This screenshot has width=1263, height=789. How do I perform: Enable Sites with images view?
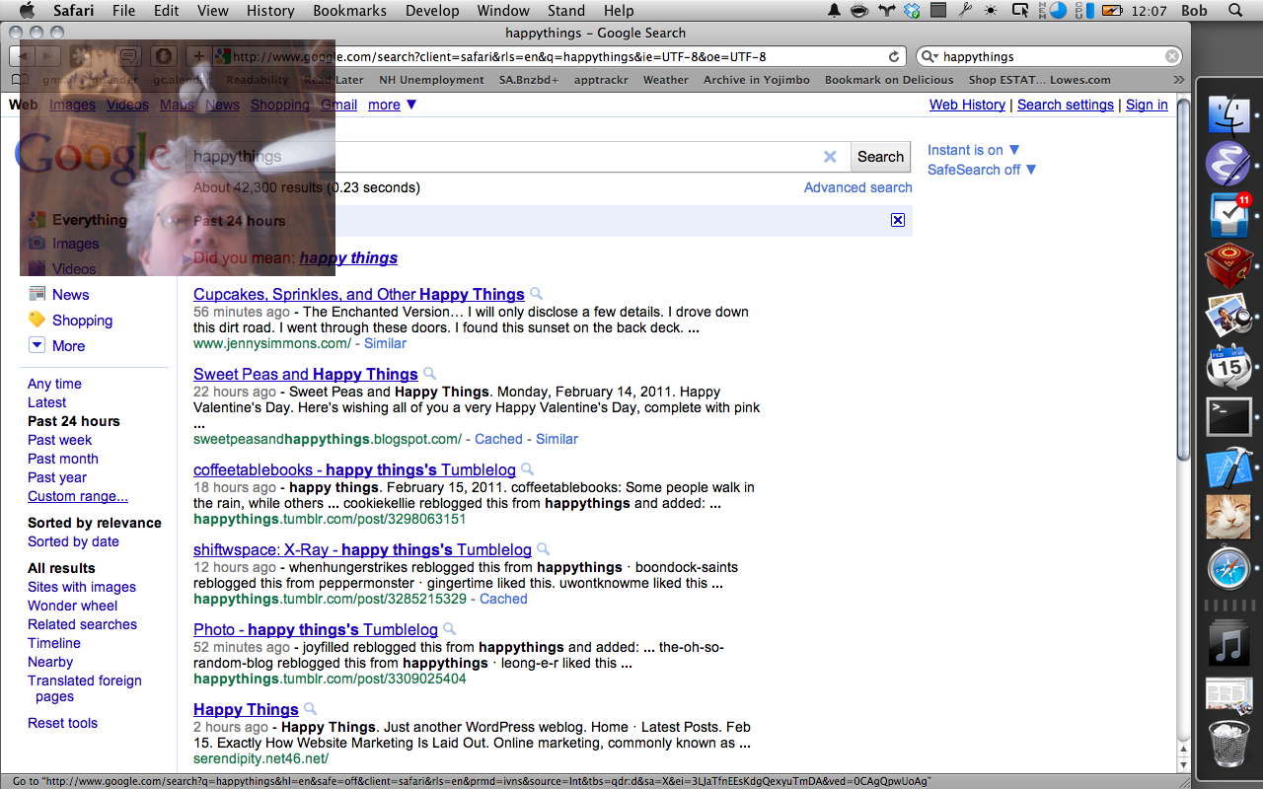point(82,587)
